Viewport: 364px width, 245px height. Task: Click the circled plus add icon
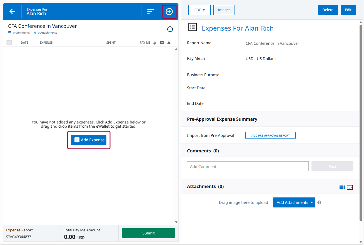tap(169, 12)
